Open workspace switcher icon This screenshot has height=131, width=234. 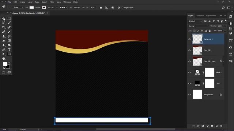[229, 8]
